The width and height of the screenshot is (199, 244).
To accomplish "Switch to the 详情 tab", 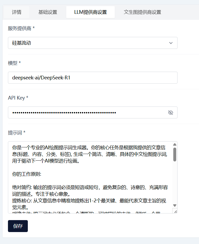I will click(x=17, y=12).
